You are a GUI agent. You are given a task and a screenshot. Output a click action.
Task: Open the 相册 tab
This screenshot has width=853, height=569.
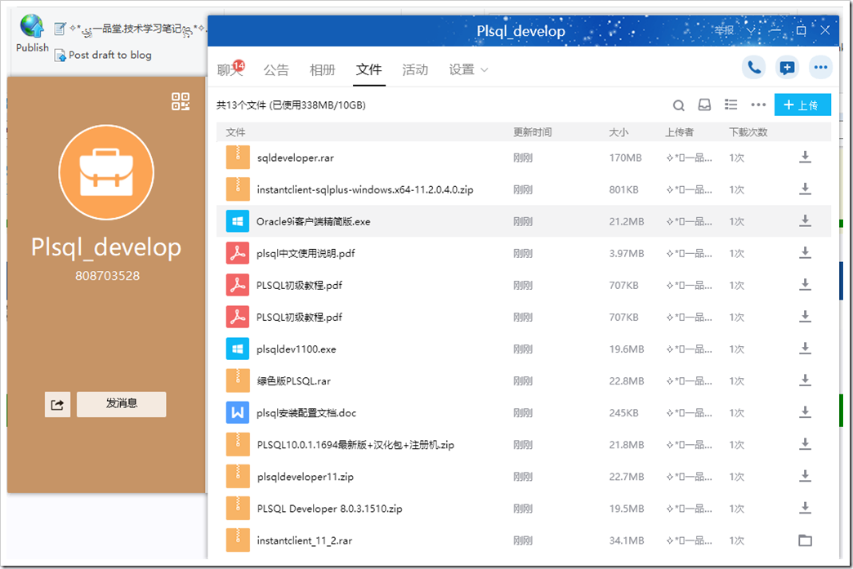[322, 69]
